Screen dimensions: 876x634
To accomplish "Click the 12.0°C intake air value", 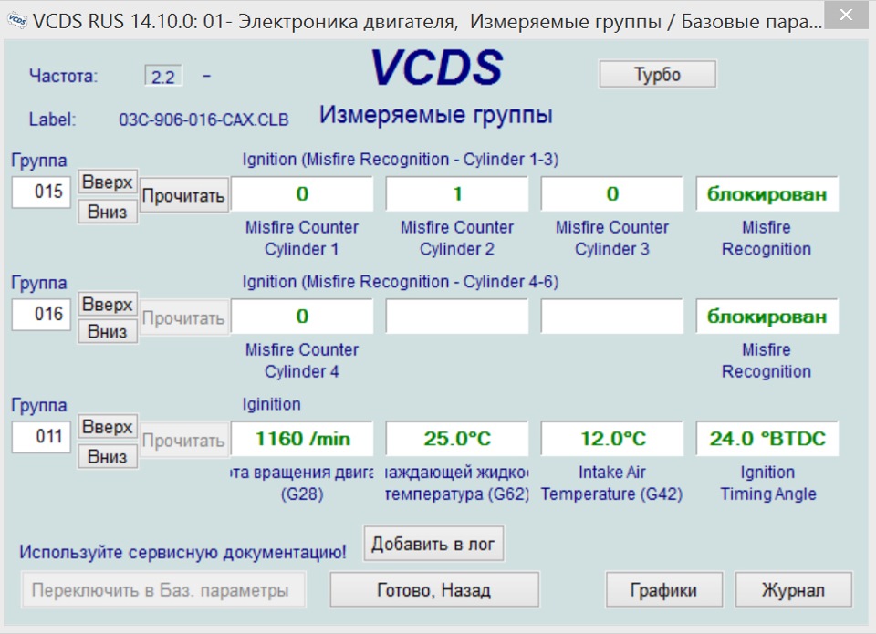I will pos(612,439).
